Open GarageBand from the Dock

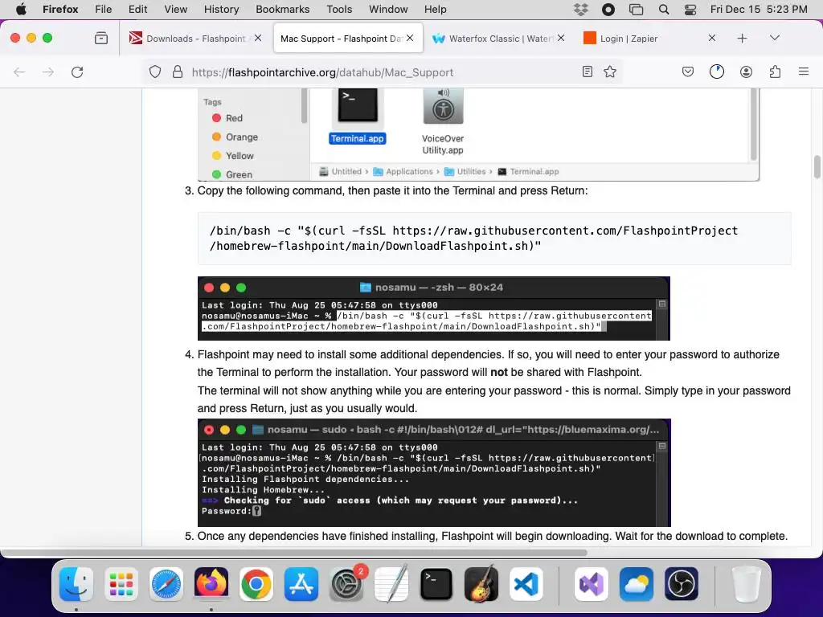tap(481, 584)
